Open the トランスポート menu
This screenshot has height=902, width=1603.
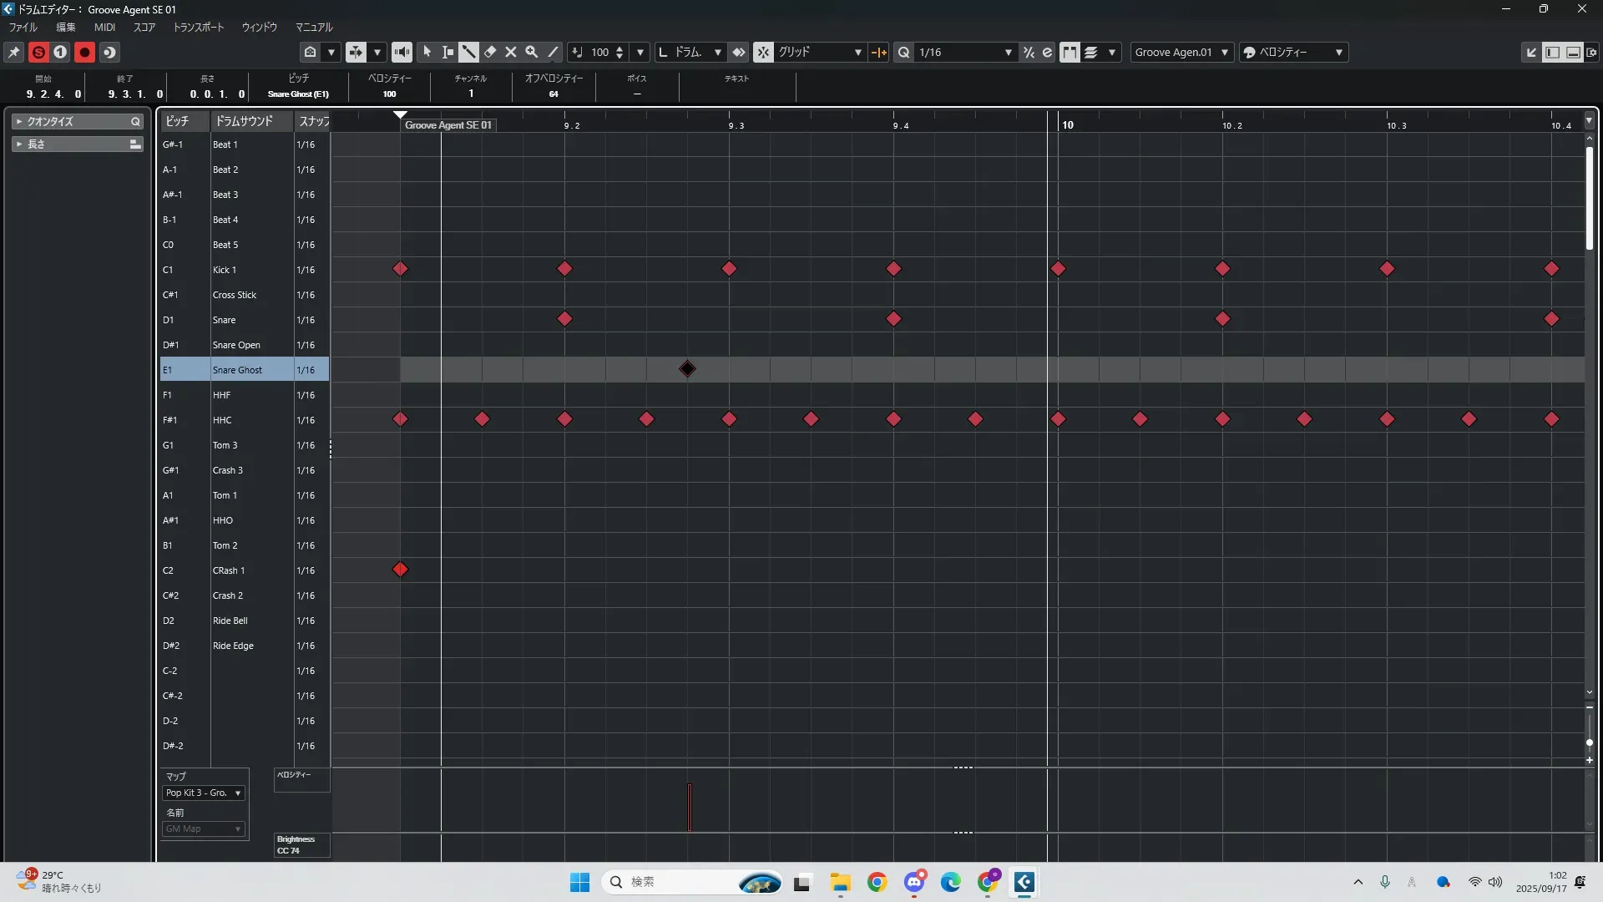tap(199, 27)
